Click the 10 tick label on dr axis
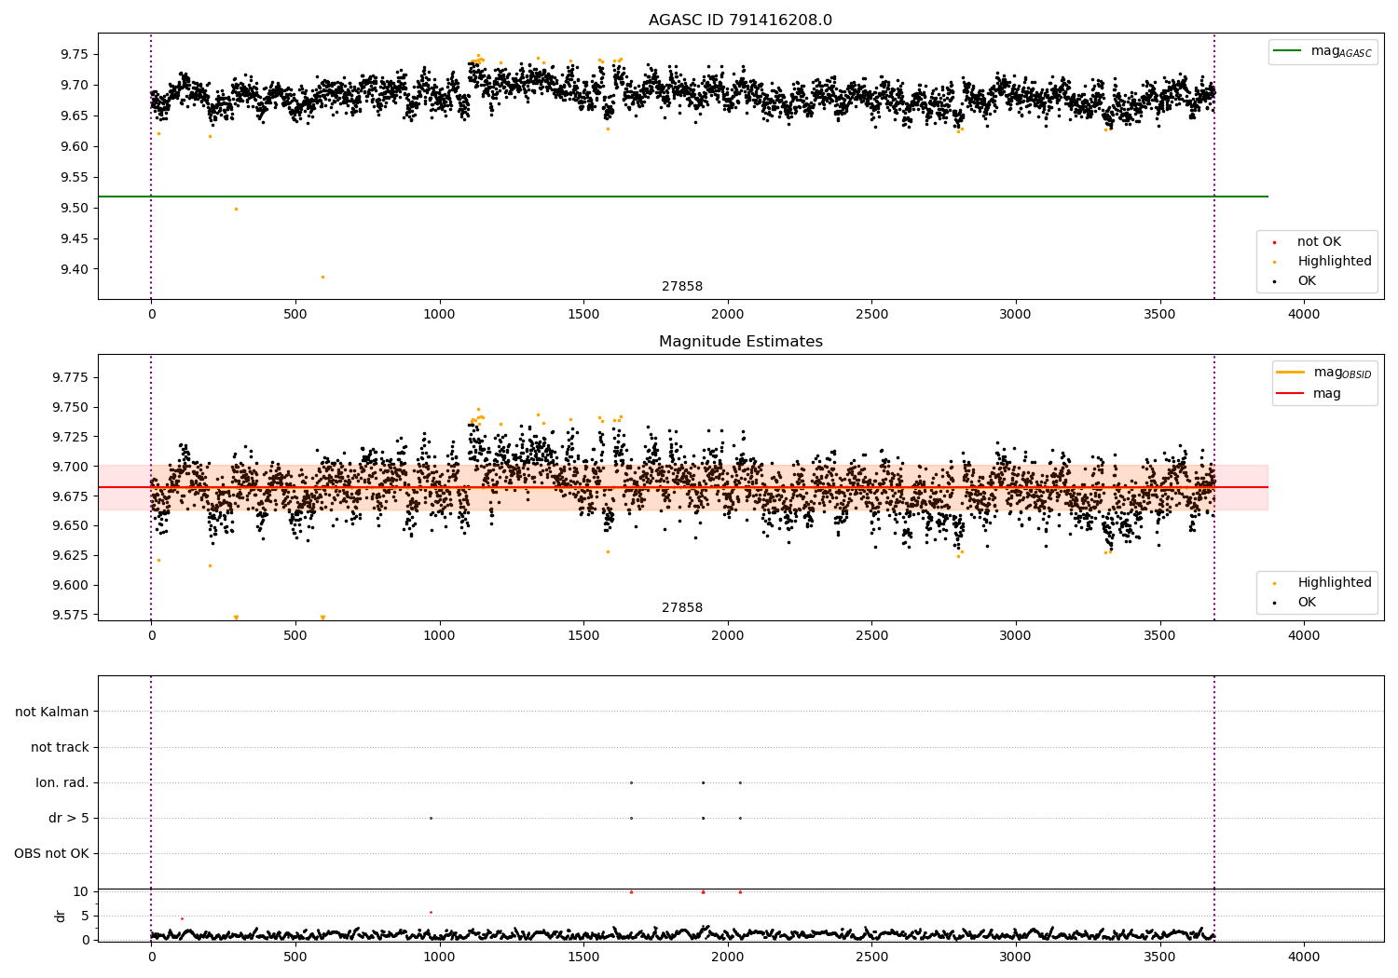 81,891
